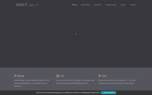152x95 pixels.
Task: Open the Archiv section
Action: (x=123, y=5)
